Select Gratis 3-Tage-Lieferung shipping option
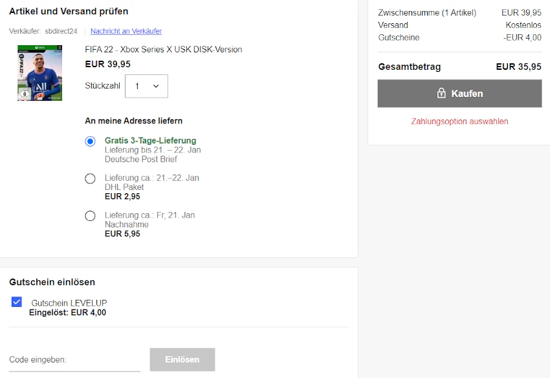 click(x=90, y=141)
